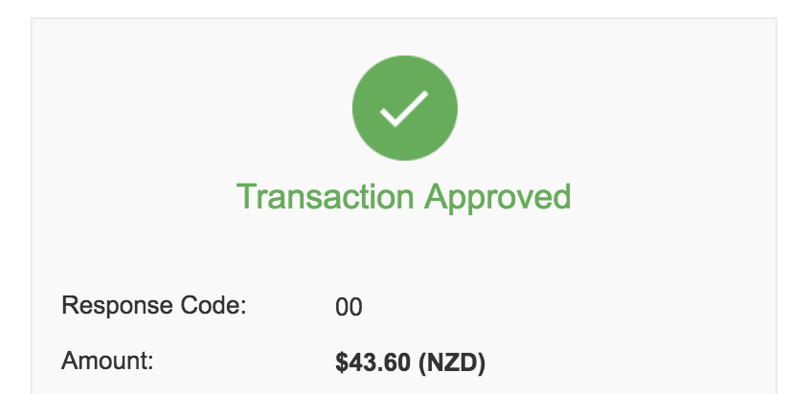Click the "$43.60" dollar figure
The image size is (810, 394).
click(x=374, y=363)
